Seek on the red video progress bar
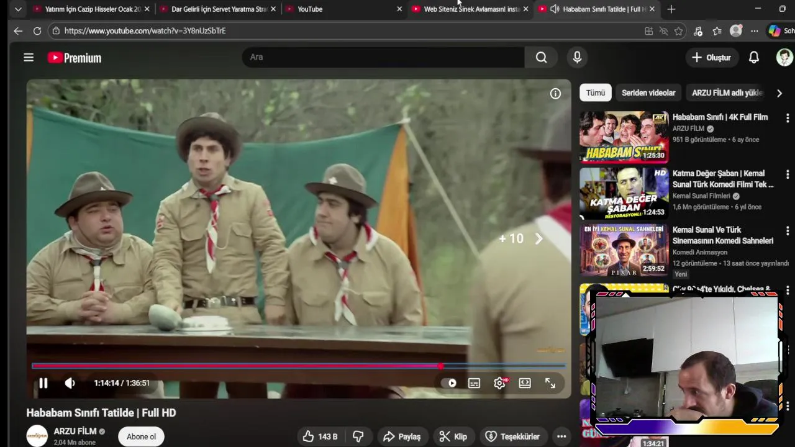This screenshot has width=795, height=447. coord(298,366)
